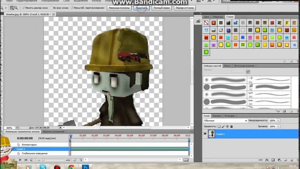The width and height of the screenshot is (300, 169).
Task: Open blend mode dropdown Обычные
Action: click(225, 121)
